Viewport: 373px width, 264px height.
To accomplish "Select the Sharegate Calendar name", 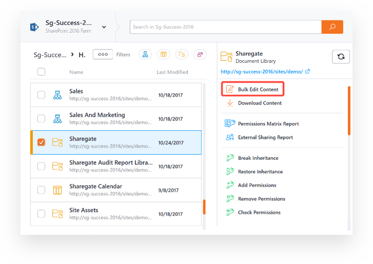I will point(96,186).
